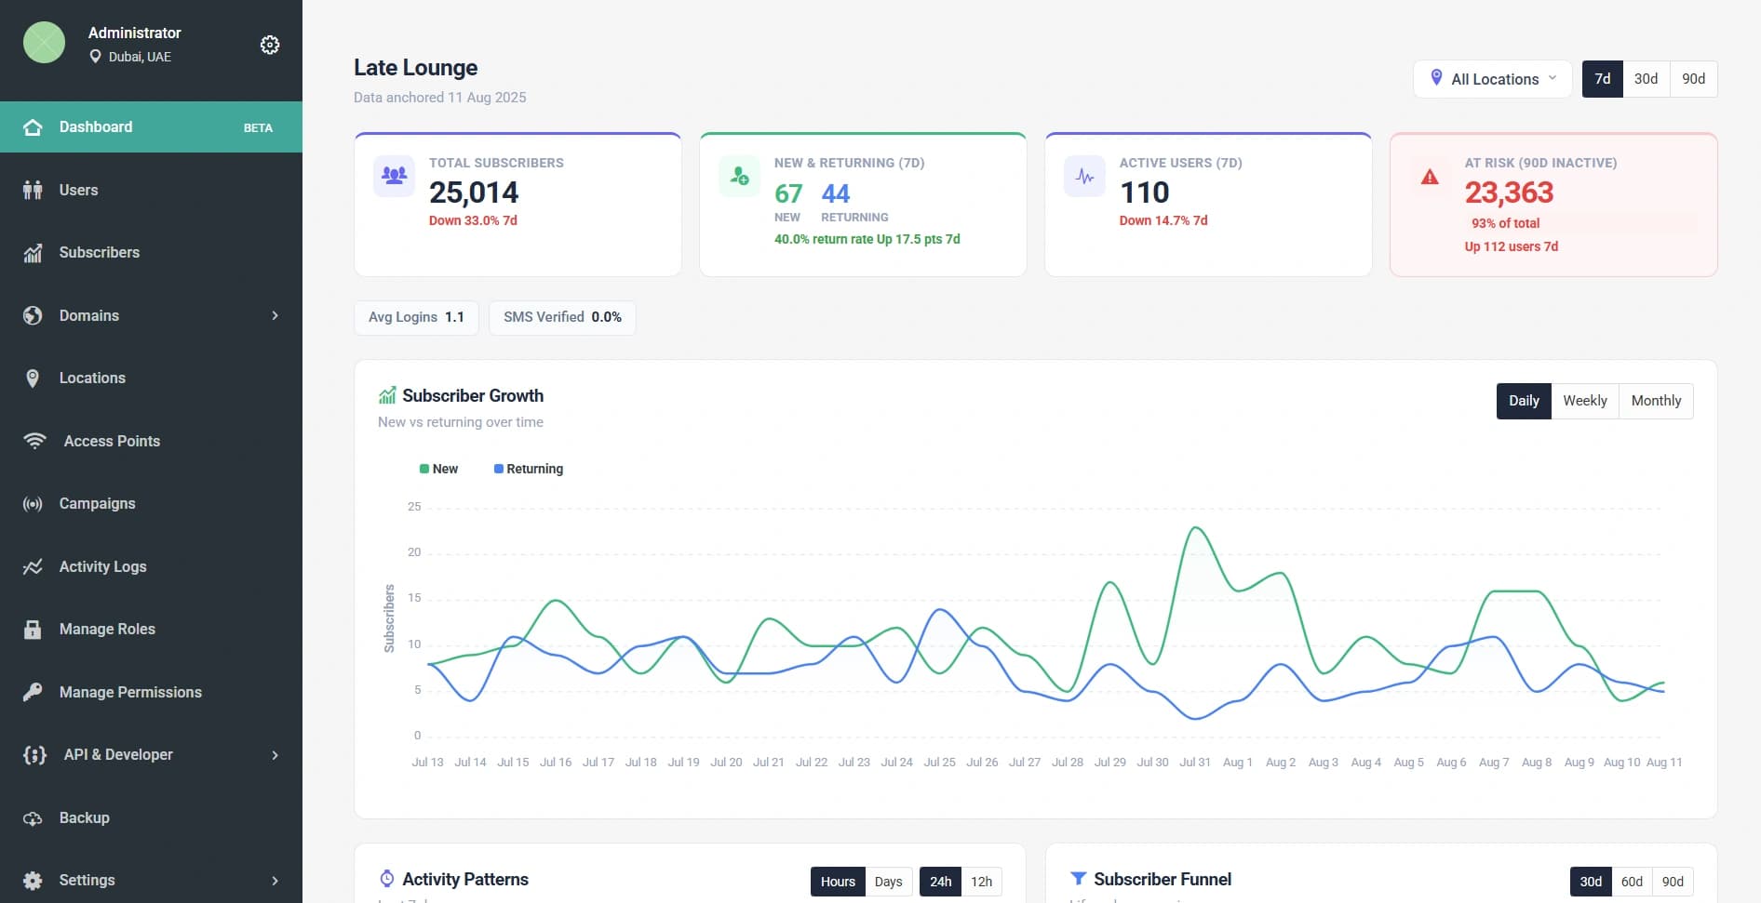1761x903 pixels.
Task: Set Activity Patterns to 12h format
Action: coord(981,882)
